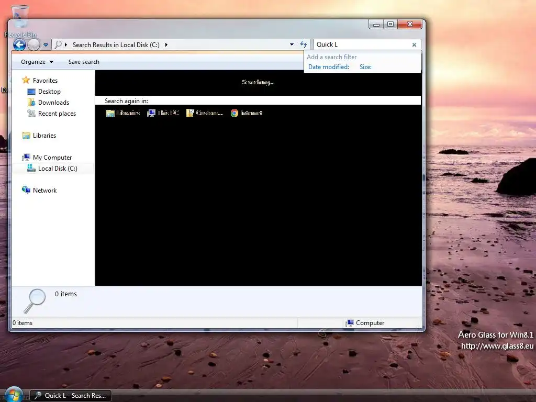Open the Organize menu
The image size is (536, 402).
37,62
